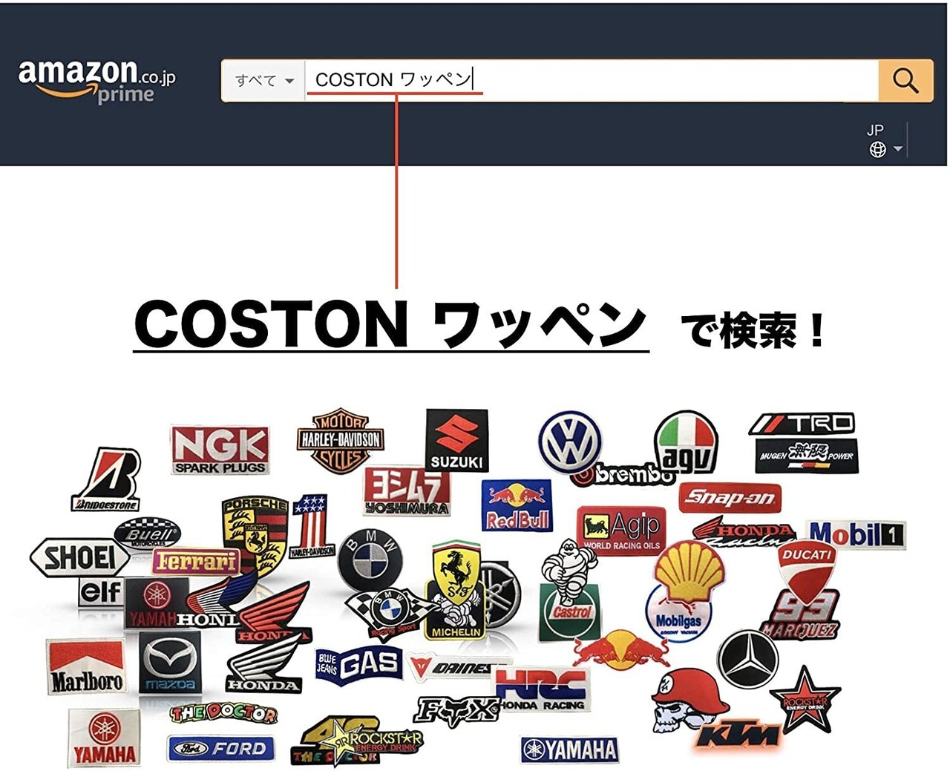Select the 93 Marquez patch
950x771 pixels.
coord(801,614)
